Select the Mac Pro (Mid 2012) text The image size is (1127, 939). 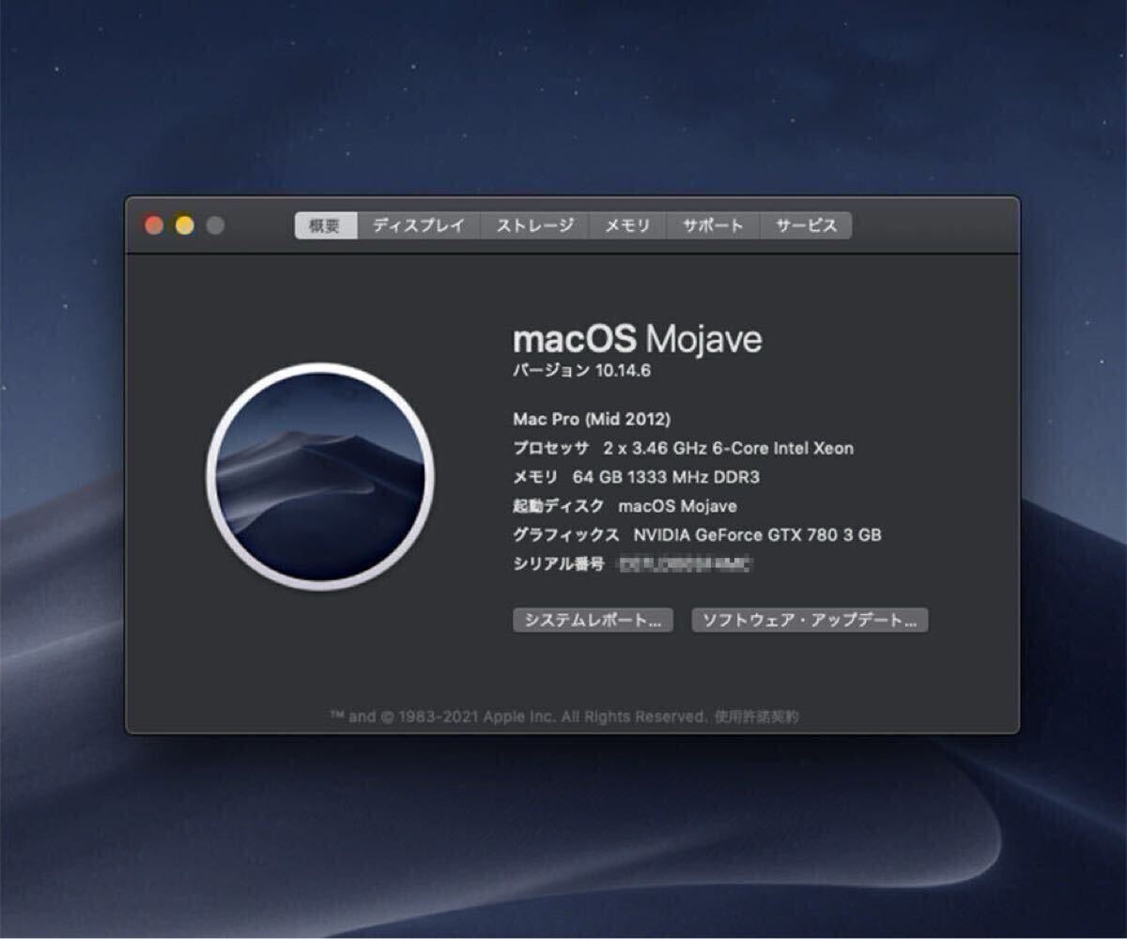coord(592,419)
